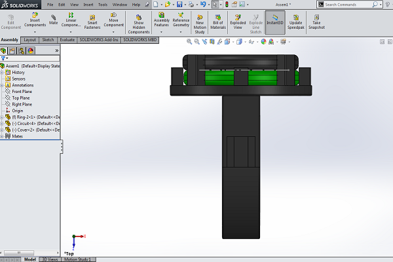Open Linear Component Pattern tool
The image size is (393, 262).
pos(71,20)
